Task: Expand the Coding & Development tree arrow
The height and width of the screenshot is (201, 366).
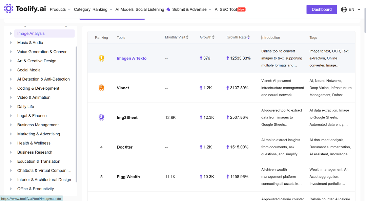Action: [x=11, y=88]
